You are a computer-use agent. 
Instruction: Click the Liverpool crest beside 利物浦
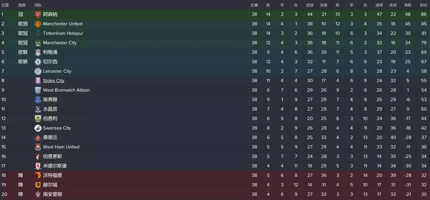click(38, 52)
